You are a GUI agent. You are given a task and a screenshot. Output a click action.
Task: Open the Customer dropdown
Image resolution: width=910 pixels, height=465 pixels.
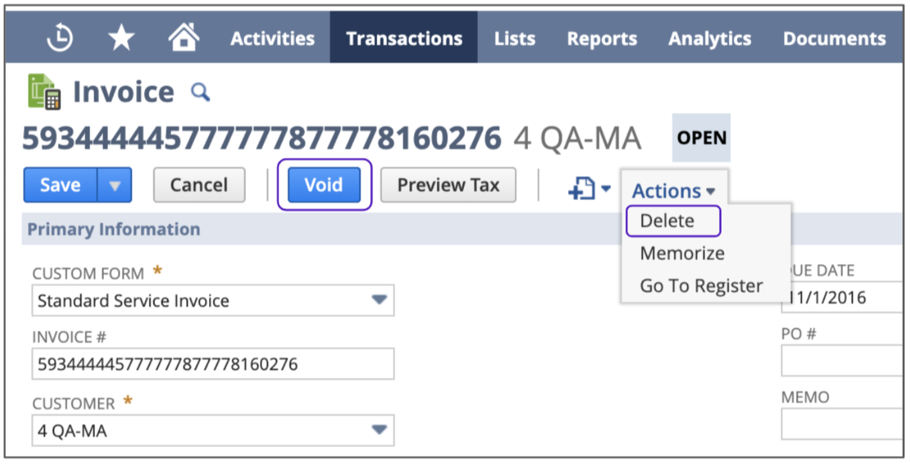[x=379, y=430]
